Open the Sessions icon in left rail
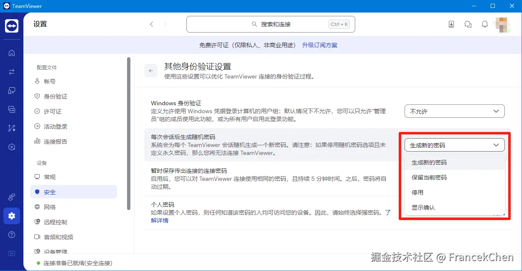Viewport: 522px width, 271px height. pyautogui.click(x=12, y=109)
